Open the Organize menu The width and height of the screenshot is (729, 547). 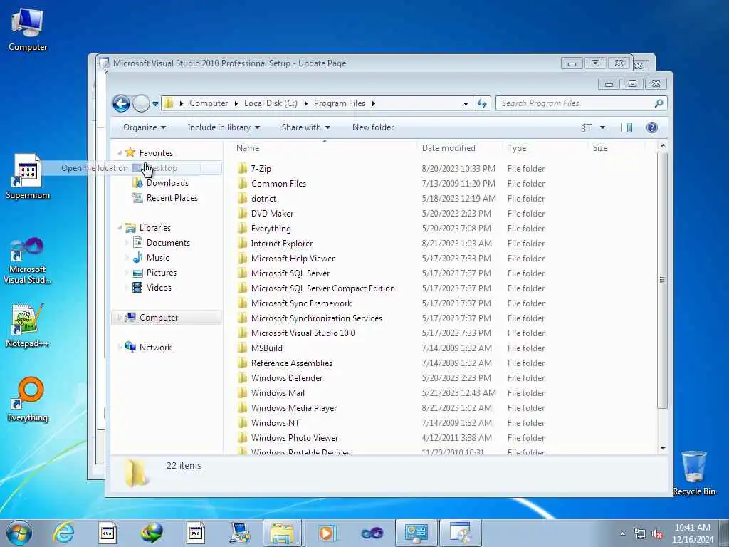[x=144, y=127]
